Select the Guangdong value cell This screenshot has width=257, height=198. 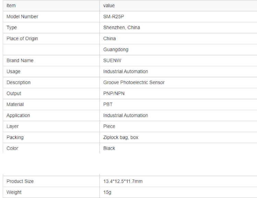pyautogui.click(x=116, y=49)
